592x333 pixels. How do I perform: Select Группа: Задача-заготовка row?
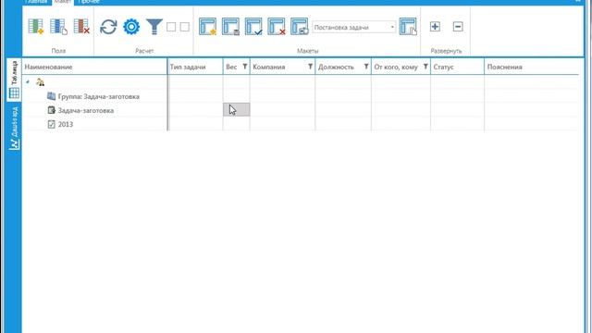99,96
